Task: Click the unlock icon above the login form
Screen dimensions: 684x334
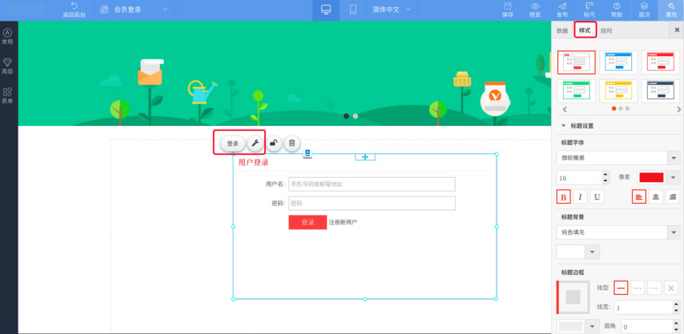Action: [x=274, y=143]
